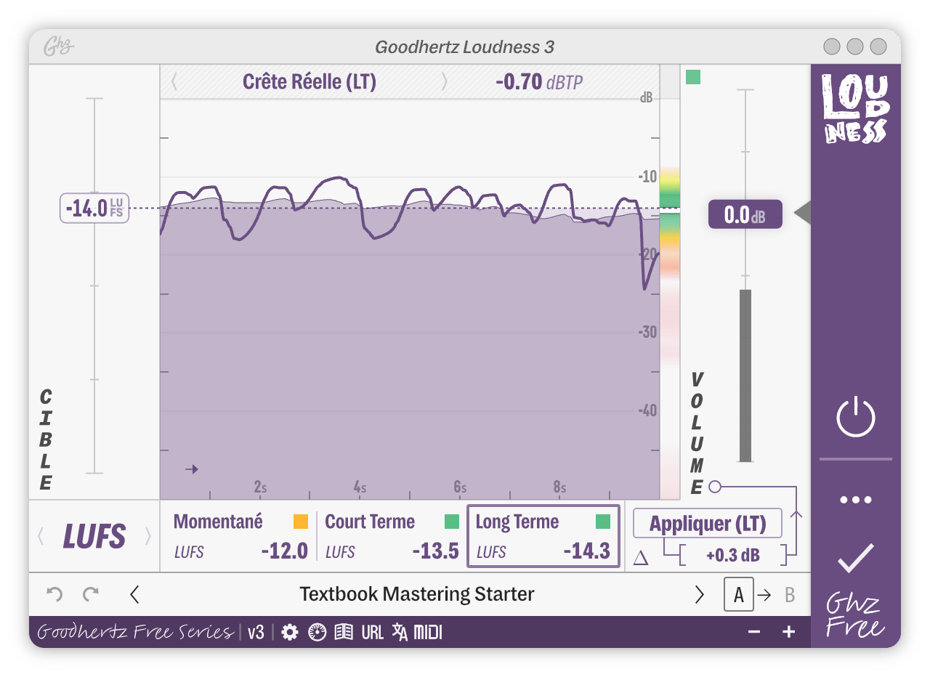Toggle the plugin power button
This screenshot has width=930, height=677.
(855, 417)
